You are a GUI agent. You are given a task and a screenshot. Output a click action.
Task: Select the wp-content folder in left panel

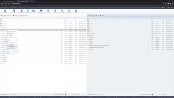click(x=43, y=24)
